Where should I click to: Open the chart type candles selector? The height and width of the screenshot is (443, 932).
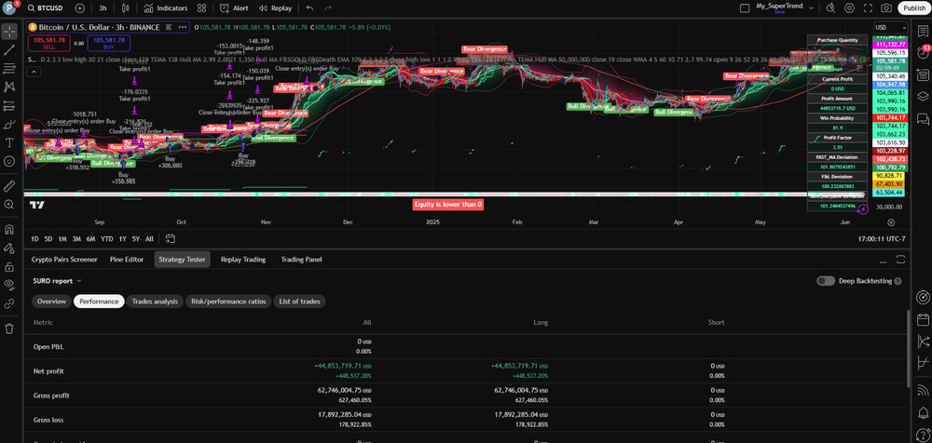125,8
